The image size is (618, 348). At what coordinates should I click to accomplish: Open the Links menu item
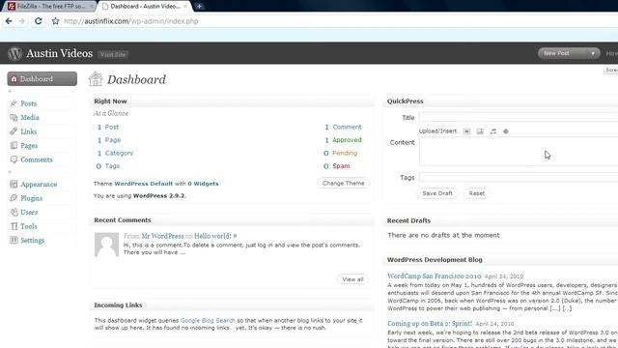[28, 131]
